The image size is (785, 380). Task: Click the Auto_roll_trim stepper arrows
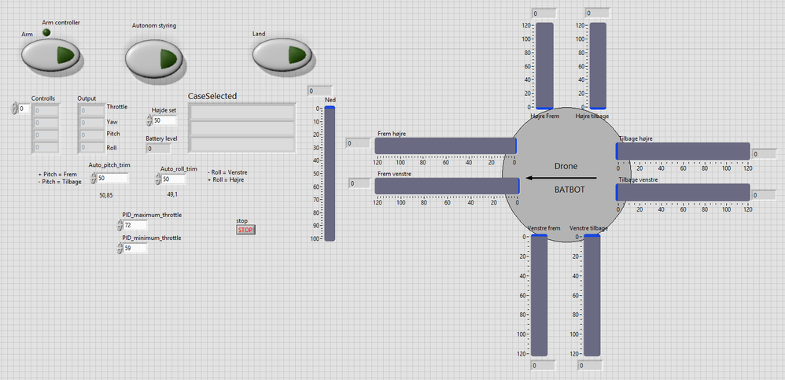(158, 179)
